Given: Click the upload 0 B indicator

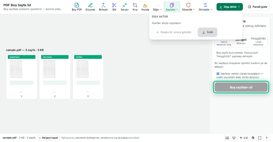Looking at the screenshot, I should [244, 138].
